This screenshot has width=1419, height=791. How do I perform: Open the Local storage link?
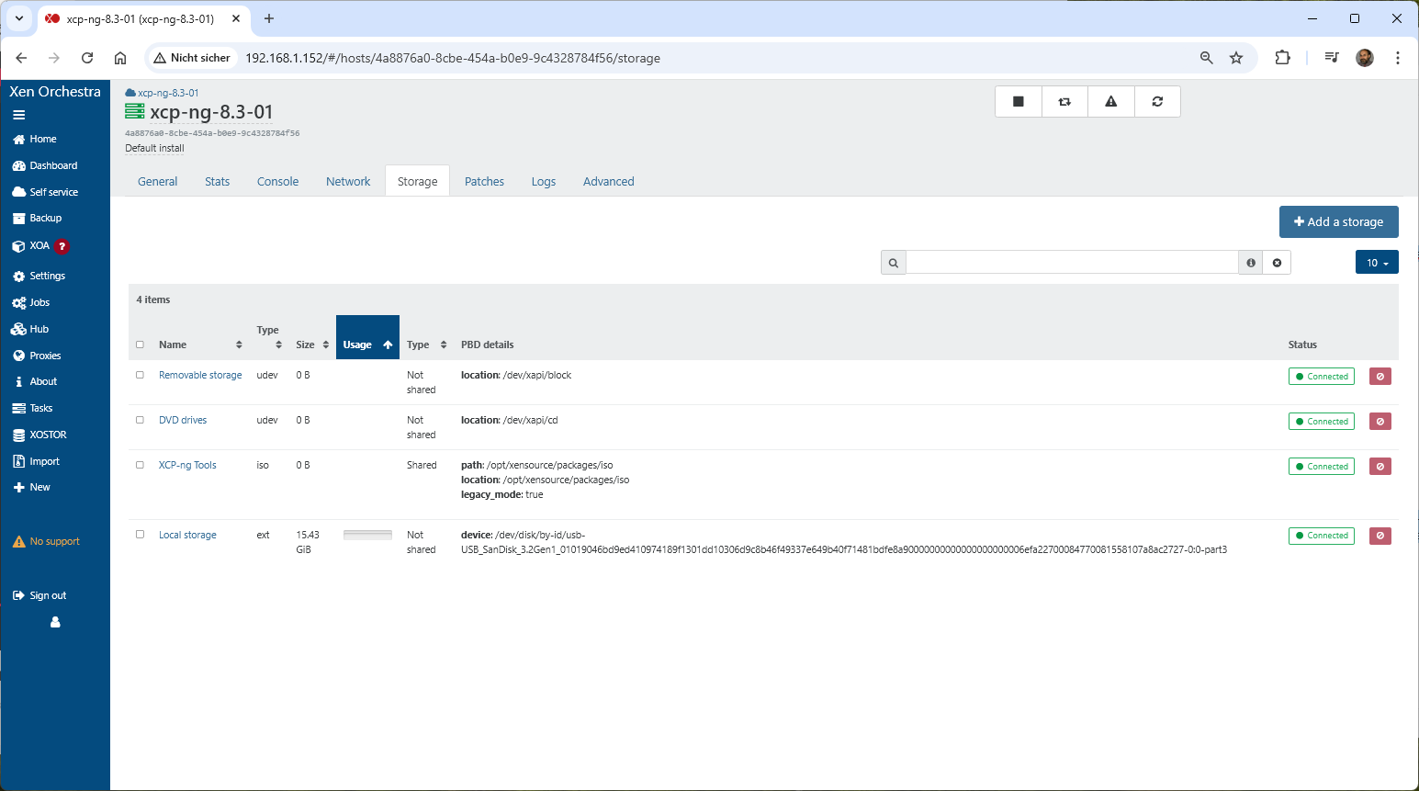[187, 535]
